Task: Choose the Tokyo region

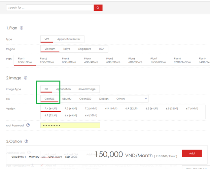Action: [67, 49]
